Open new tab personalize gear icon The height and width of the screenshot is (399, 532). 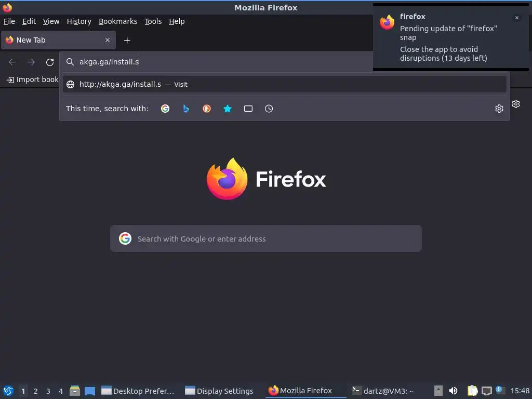click(x=516, y=104)
